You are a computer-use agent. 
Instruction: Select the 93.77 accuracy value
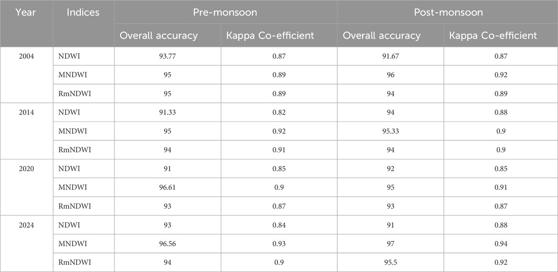[x=168, y=57]
